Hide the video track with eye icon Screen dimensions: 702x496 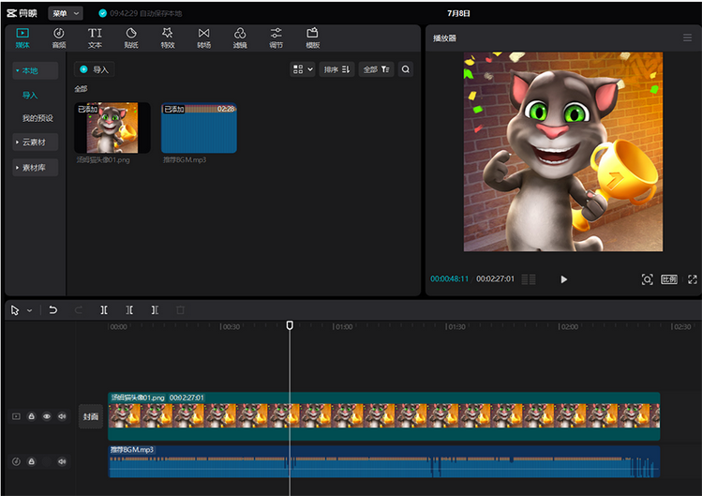47,416
